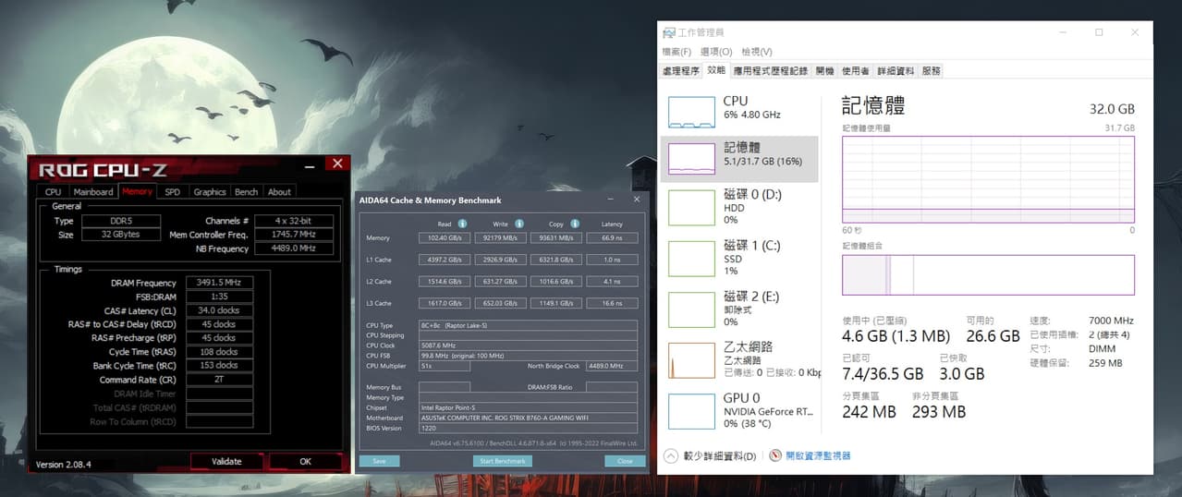Switch to the 效能 tab

pos(716,70)
